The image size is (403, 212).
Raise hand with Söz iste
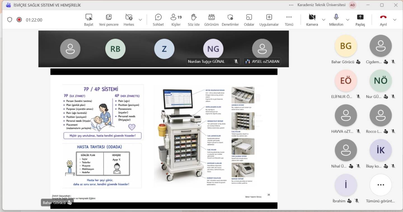point(194,20)
